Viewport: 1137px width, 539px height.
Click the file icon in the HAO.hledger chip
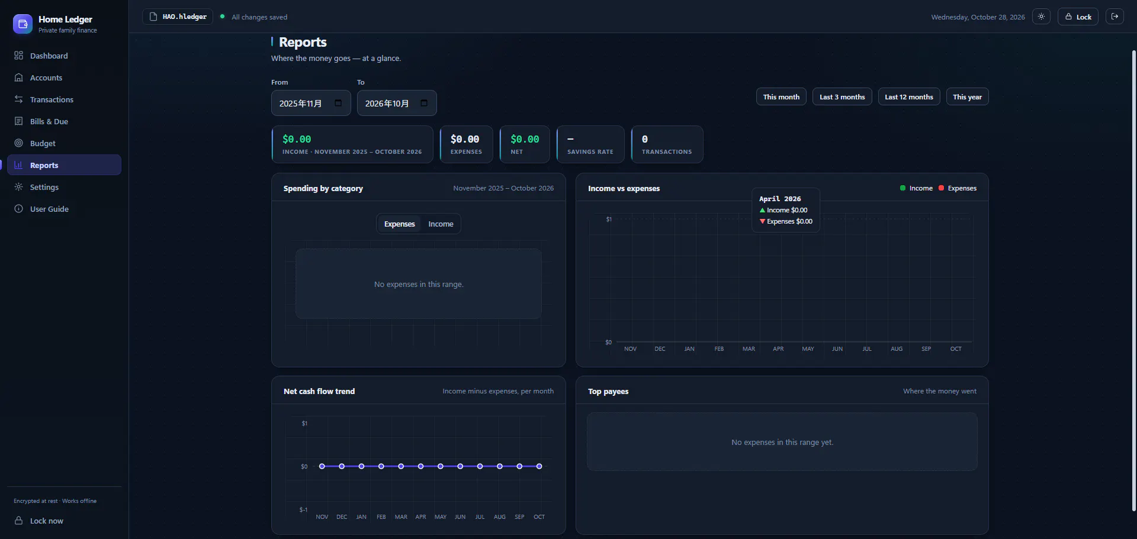(153, 17)
